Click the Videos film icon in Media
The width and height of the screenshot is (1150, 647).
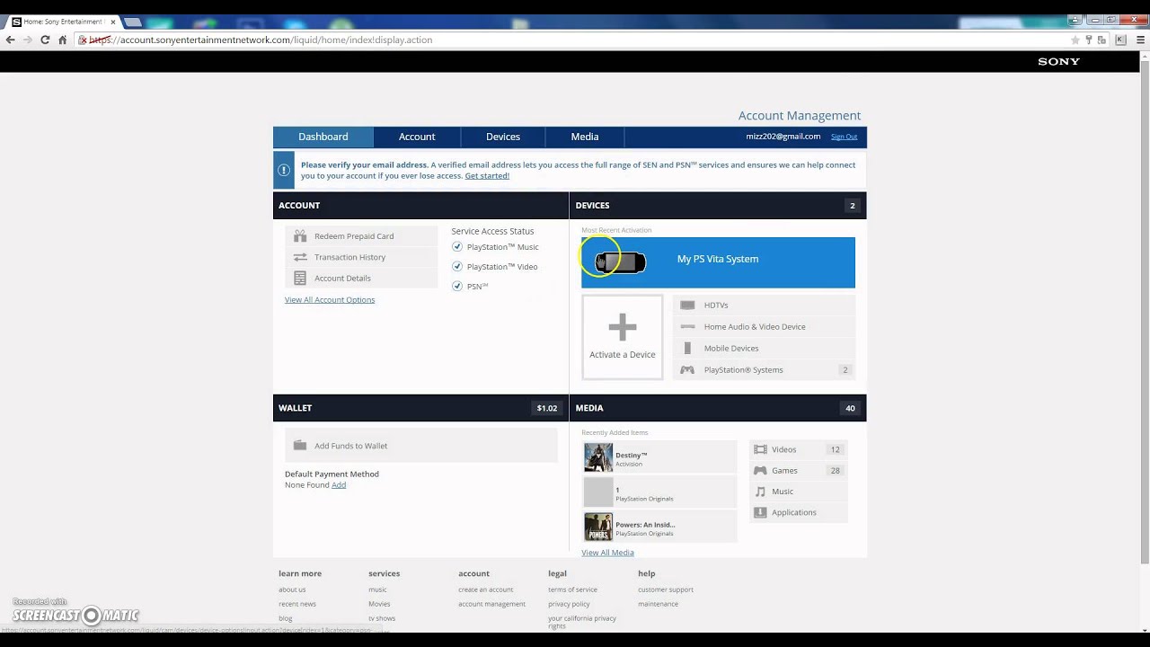click(760, 449)
